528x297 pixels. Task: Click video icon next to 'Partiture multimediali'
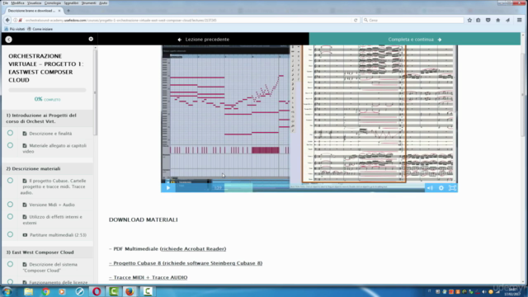point(25,235)
